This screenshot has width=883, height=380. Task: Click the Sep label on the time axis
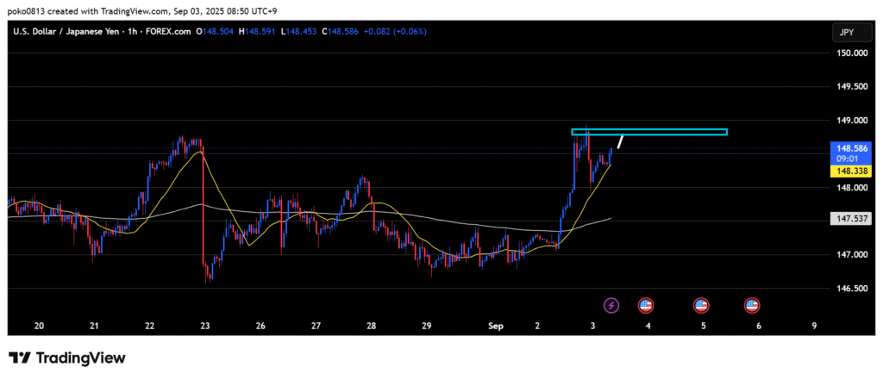495,327
